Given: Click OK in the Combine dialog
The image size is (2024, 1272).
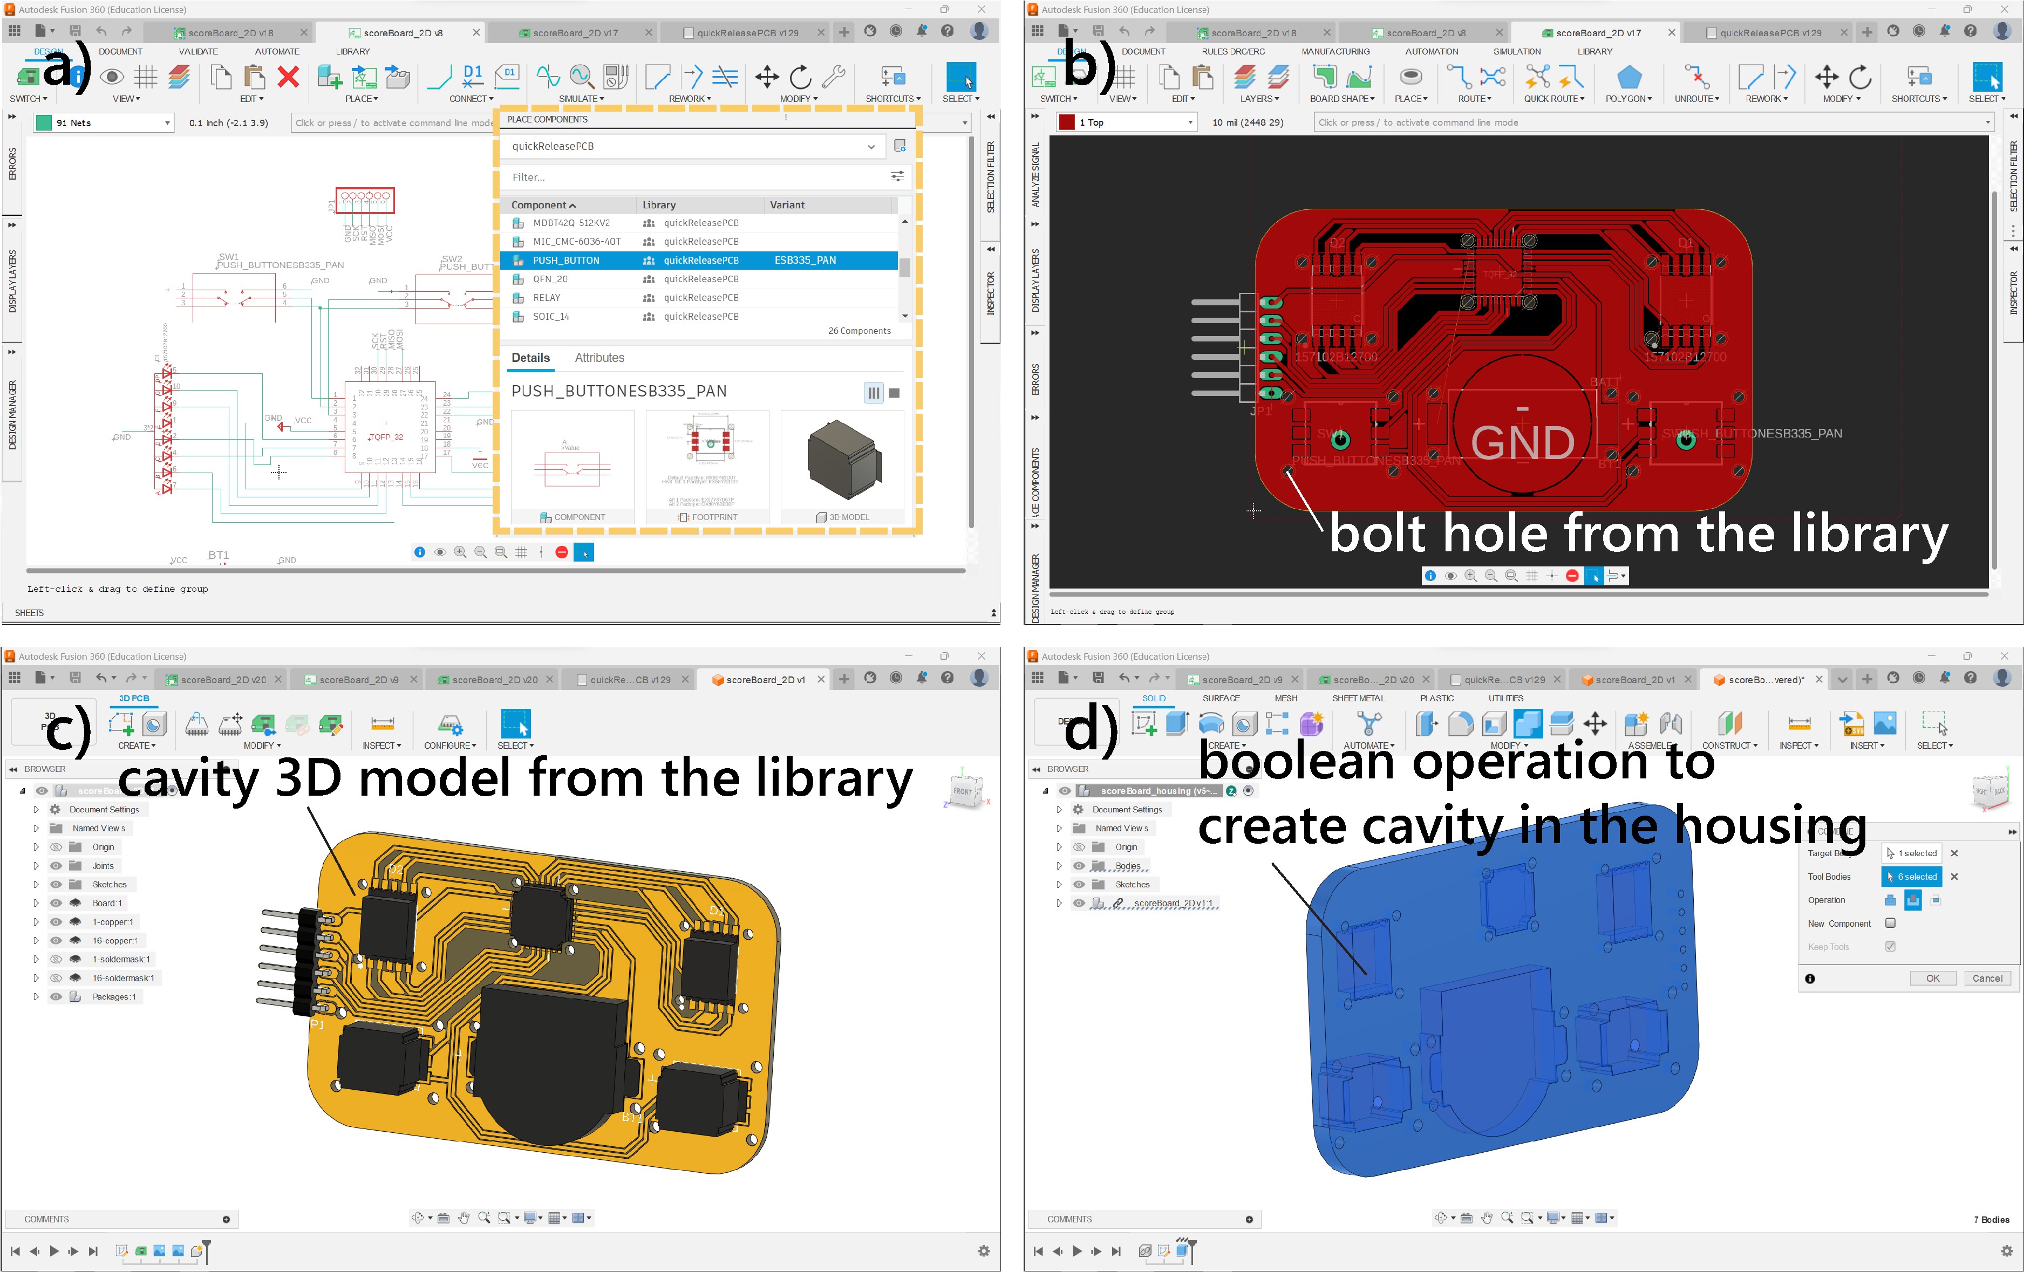Looking at the screenshot, I should (x=1932, y=978).
